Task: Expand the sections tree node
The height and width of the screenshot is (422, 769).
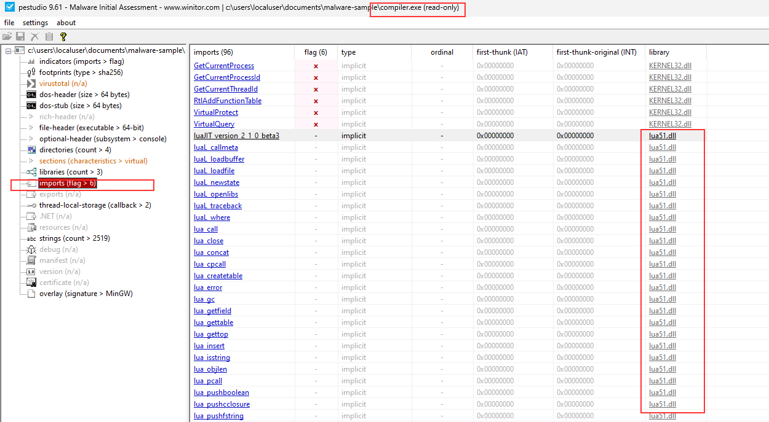Action: pyautogui.click(x=31, y=161)
